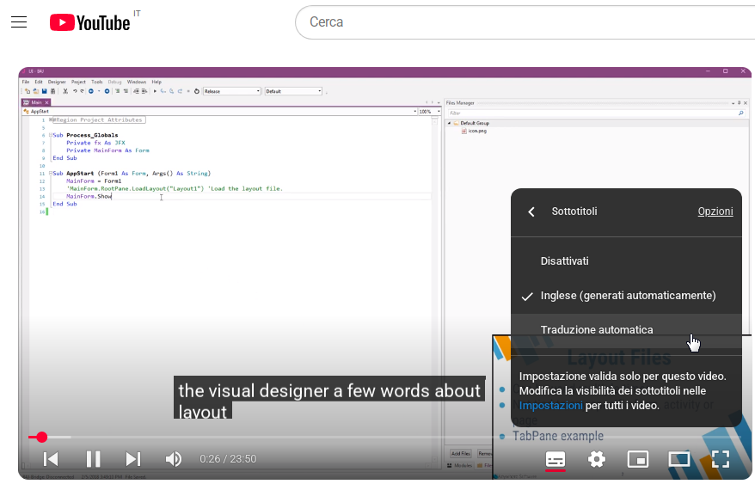Focus the Cerca search field
The width and height of the screenshot is (755, 484).
pyautogui.click(x=525, y=22)
